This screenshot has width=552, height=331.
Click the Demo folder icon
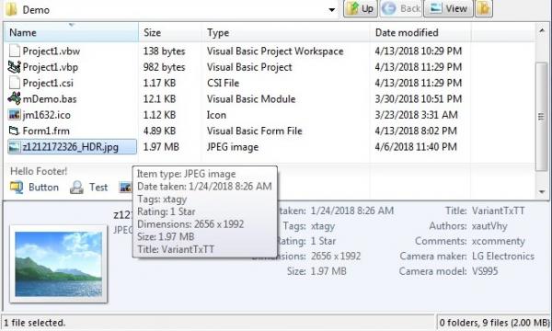coord(12,9)
